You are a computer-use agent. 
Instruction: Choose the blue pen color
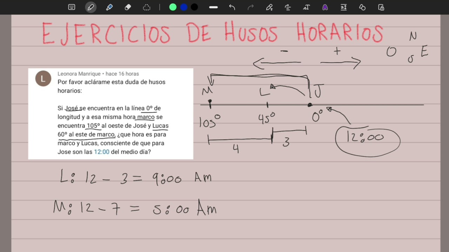(x=184, y=7)
